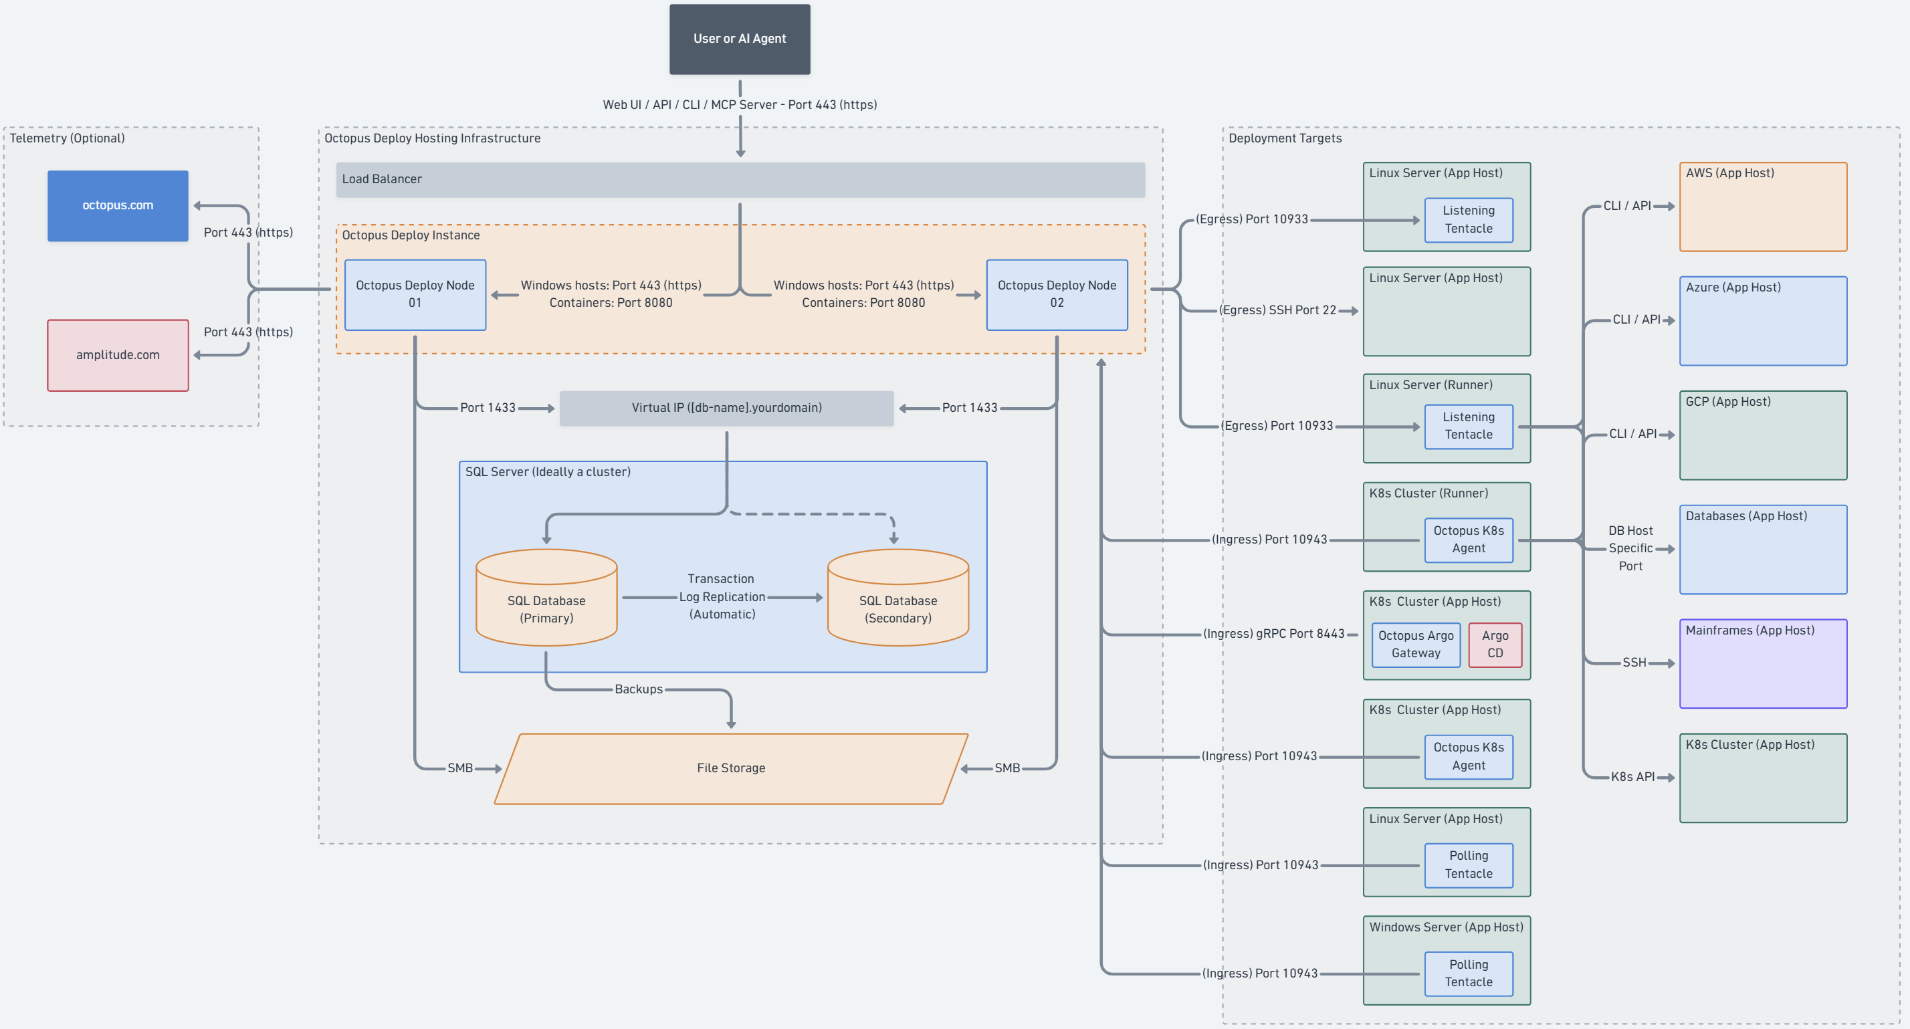Viewport: 1910px width, 1029px height.
Task: Click '(Egress) Port 10933' label leading to Linux Server (Runner)
Action: (x=1277, y=427)
